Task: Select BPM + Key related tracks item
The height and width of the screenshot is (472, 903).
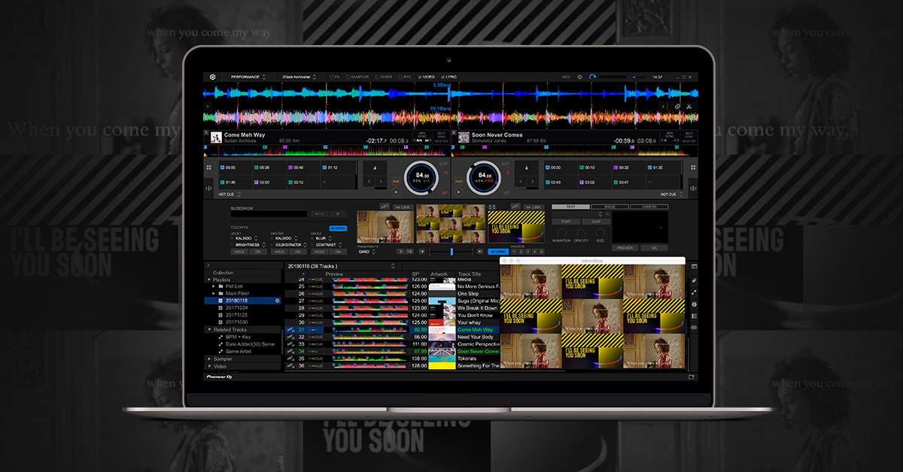Action: click(240, 337)
